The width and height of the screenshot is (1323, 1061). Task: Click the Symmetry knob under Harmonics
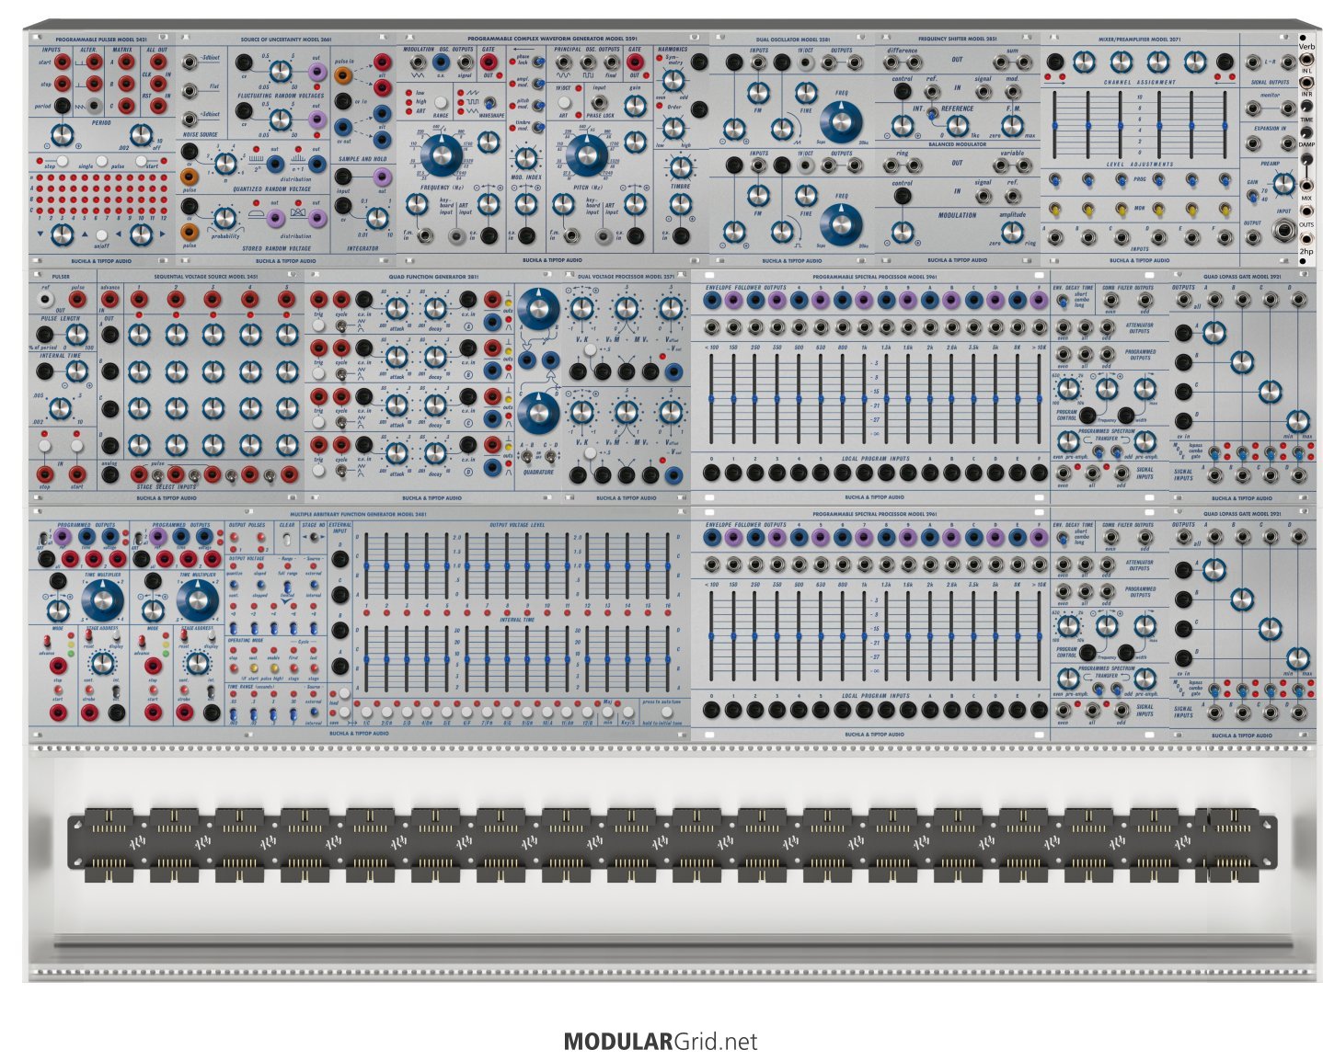pyautogui.click(x=673, y=81)
